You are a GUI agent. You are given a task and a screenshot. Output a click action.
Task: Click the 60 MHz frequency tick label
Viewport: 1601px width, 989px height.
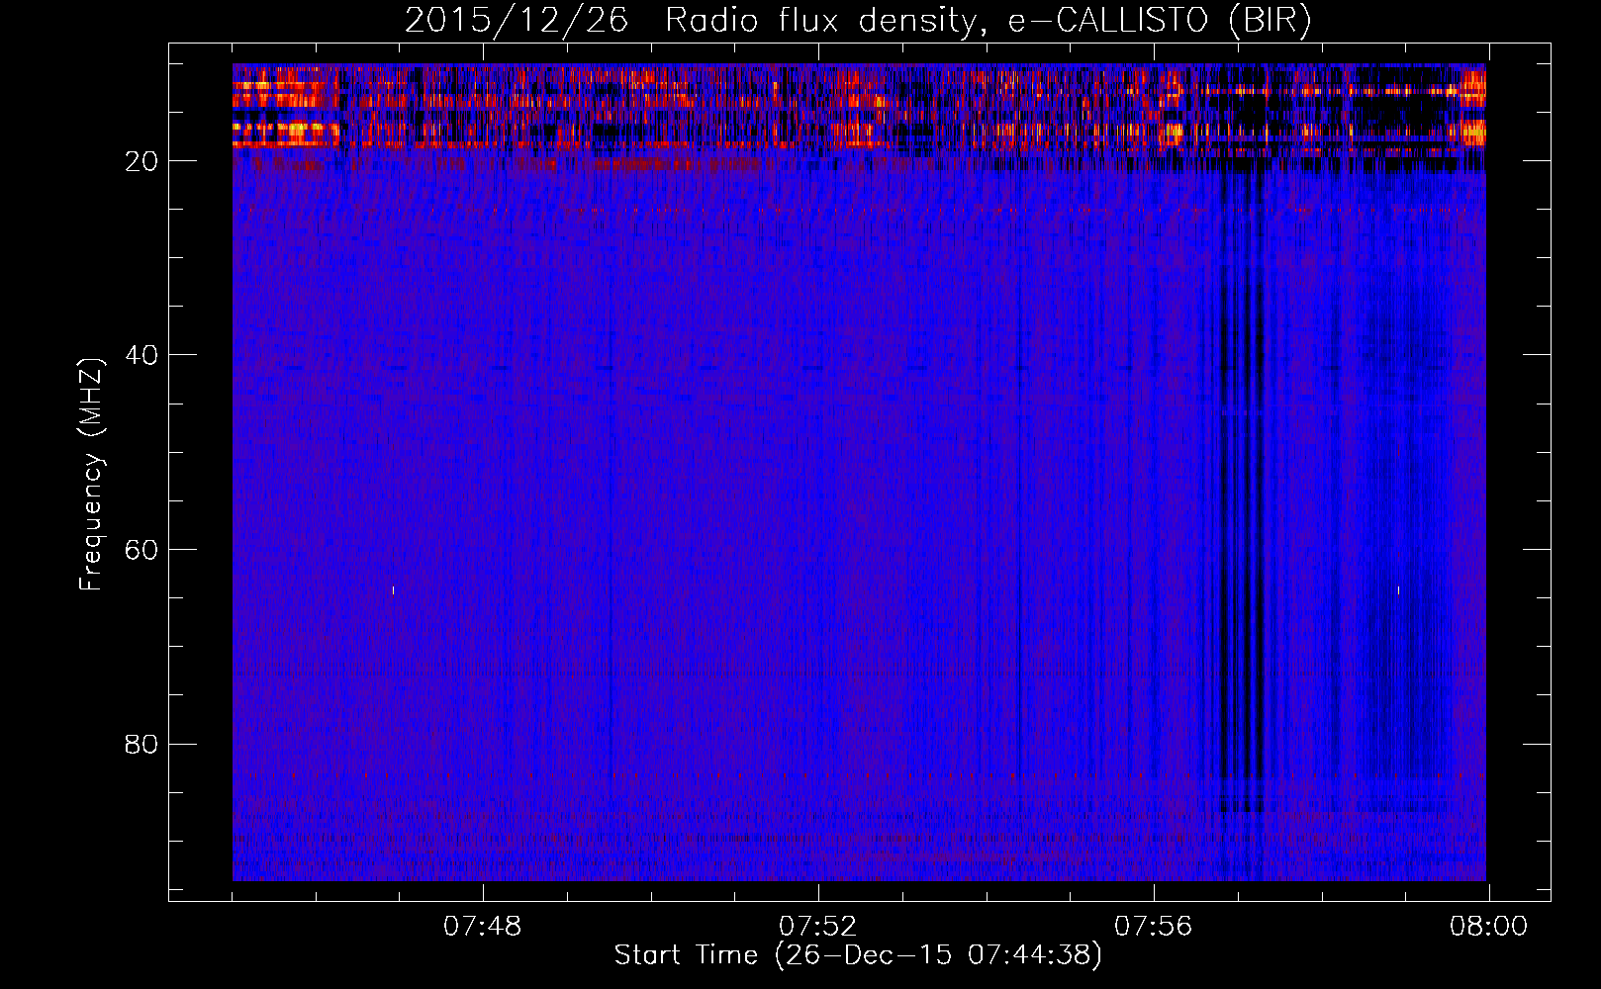click(142, 550)
